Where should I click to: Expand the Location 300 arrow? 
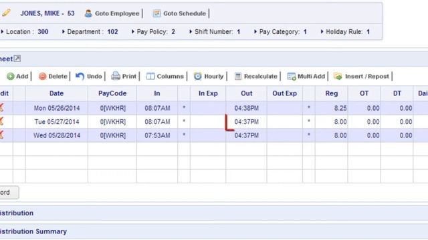coord(2,31)
